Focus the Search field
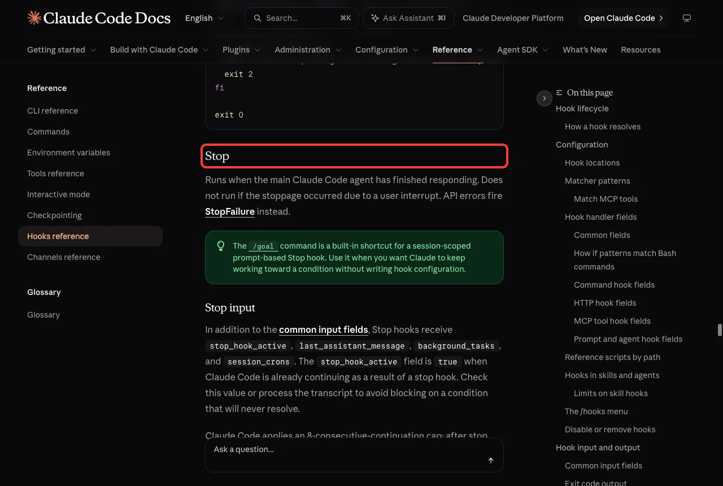Screen dimensions: 723x486 click(302, 18)
